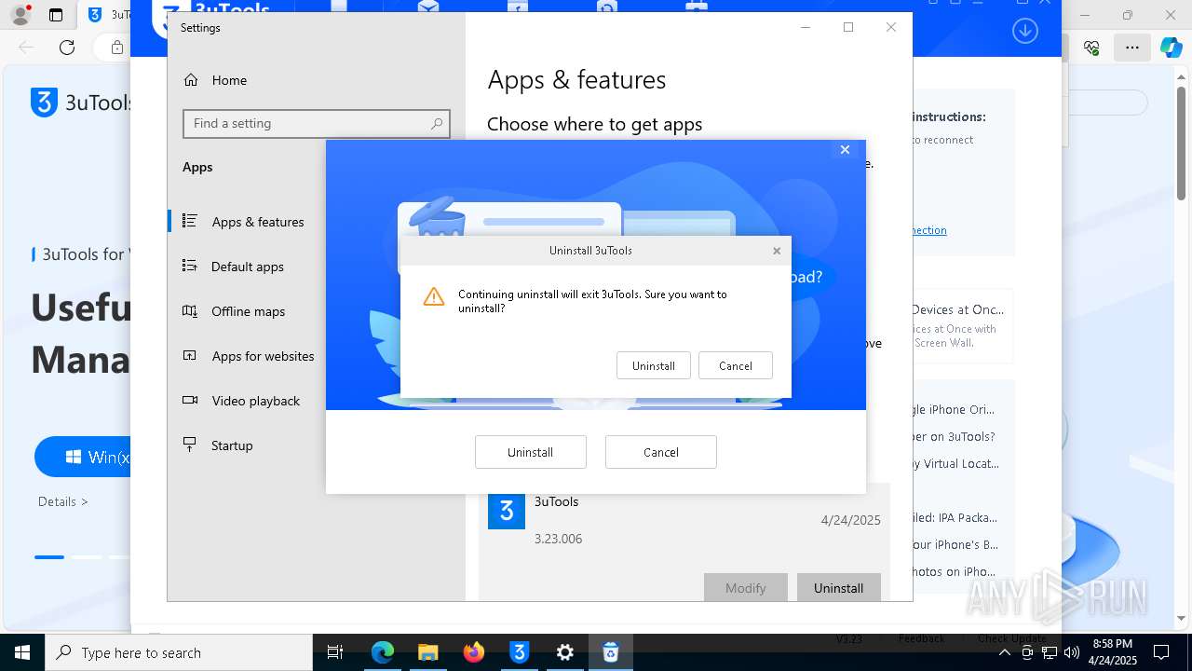The image size is (1192, 671).
Task: Click the taskbar search box
Action: 179,652
